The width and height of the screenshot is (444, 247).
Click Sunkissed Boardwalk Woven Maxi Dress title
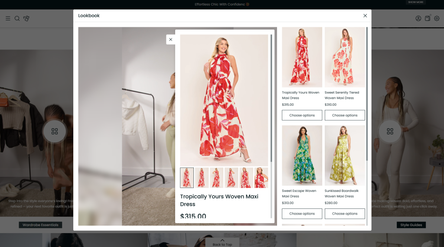pyautogui.click(x=342, y=194)
